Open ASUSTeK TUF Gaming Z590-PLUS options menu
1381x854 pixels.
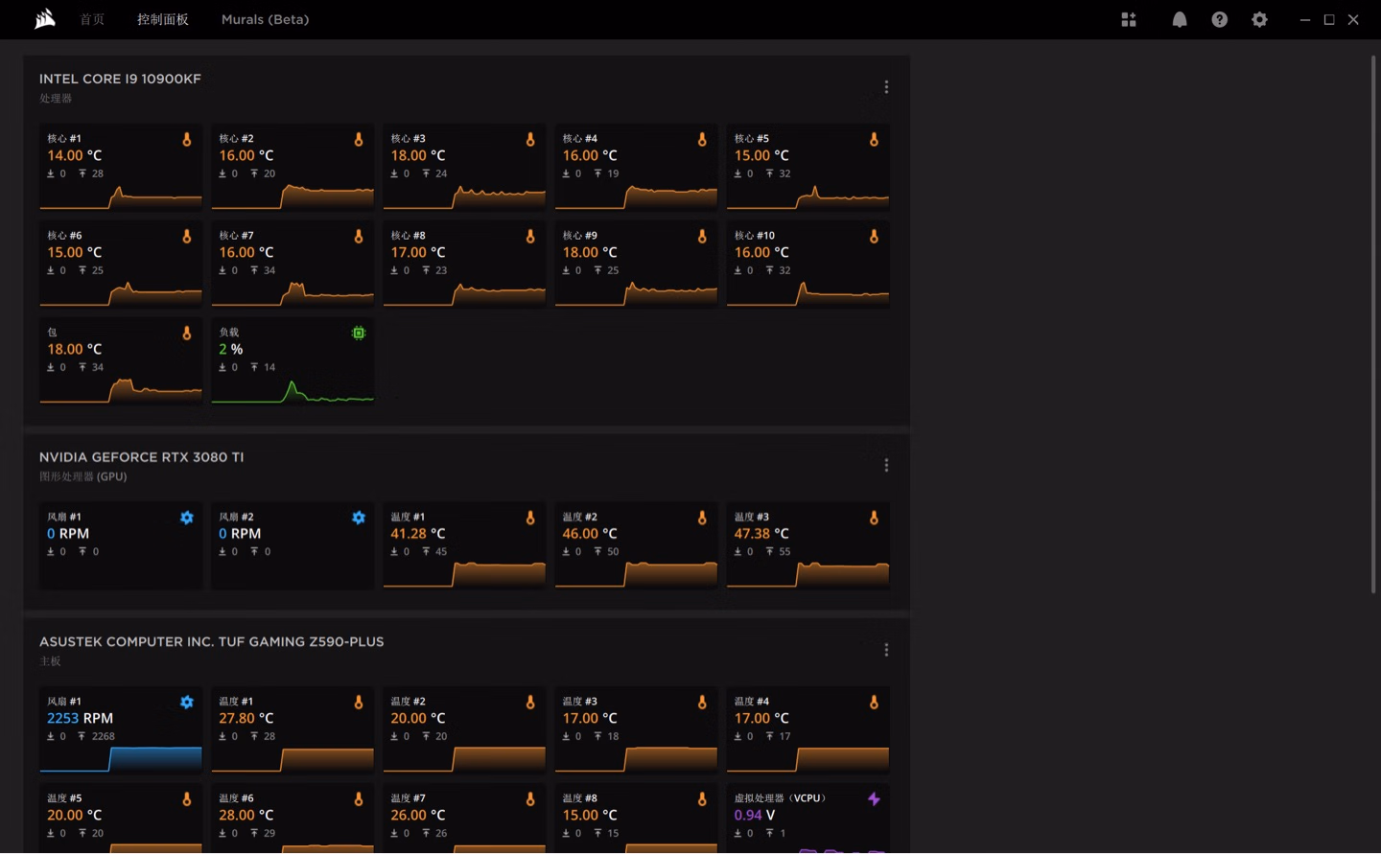point(886,651)
